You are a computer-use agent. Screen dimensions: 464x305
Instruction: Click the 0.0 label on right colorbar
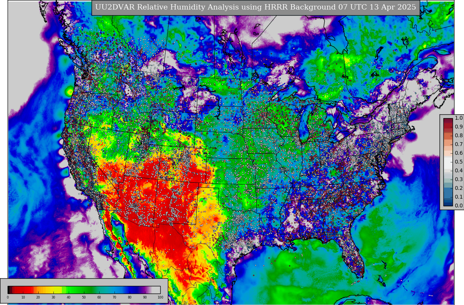(x=459, y=206)
